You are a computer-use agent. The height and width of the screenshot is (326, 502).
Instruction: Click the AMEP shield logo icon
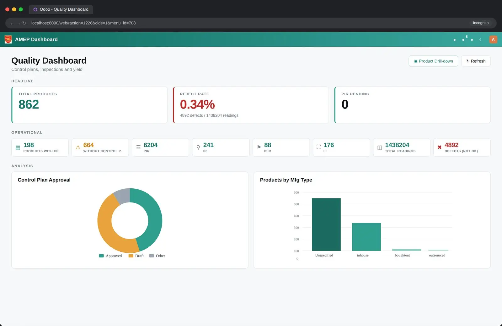tap(8, 39)
